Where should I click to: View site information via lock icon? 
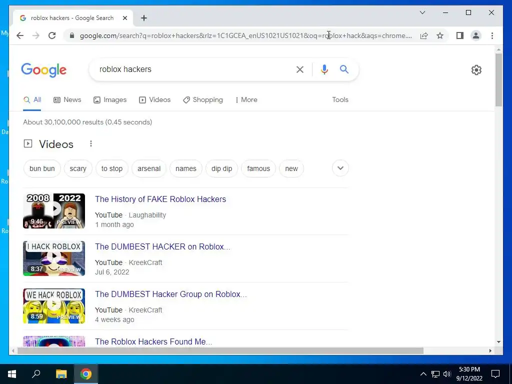point(72,35)
